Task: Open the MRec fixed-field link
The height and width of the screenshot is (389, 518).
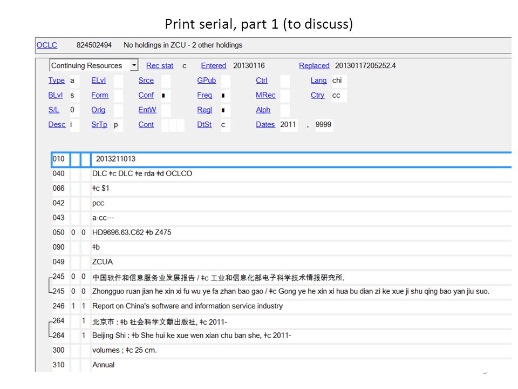Action: (265, 95)
